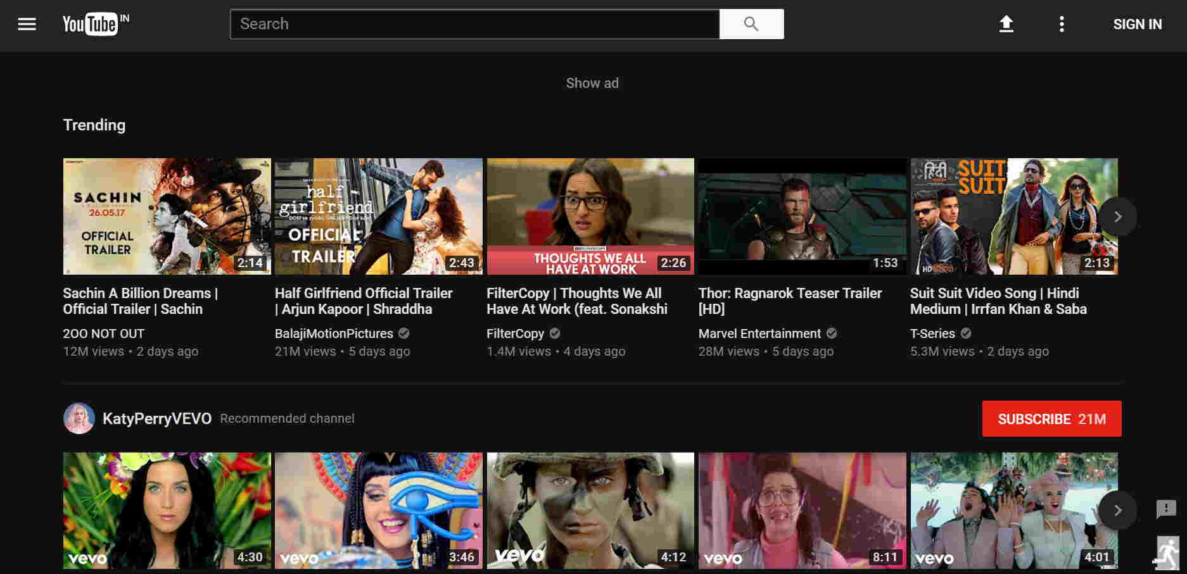Open the FilterCopy channel name link
The image size is (1187, 574).
(x=515, y=334)
